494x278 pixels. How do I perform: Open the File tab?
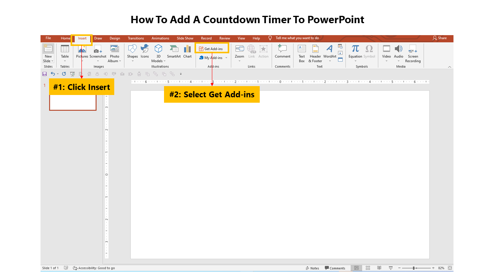pyautogui.click(x=48, y=38)
